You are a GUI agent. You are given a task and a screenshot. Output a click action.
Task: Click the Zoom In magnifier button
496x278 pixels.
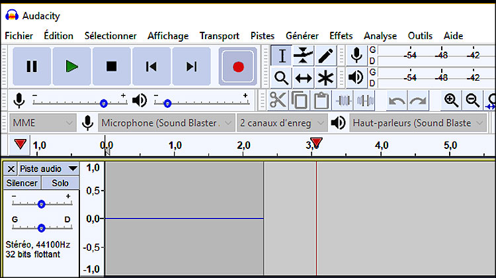pyautogui.click(x=451, y=101)
